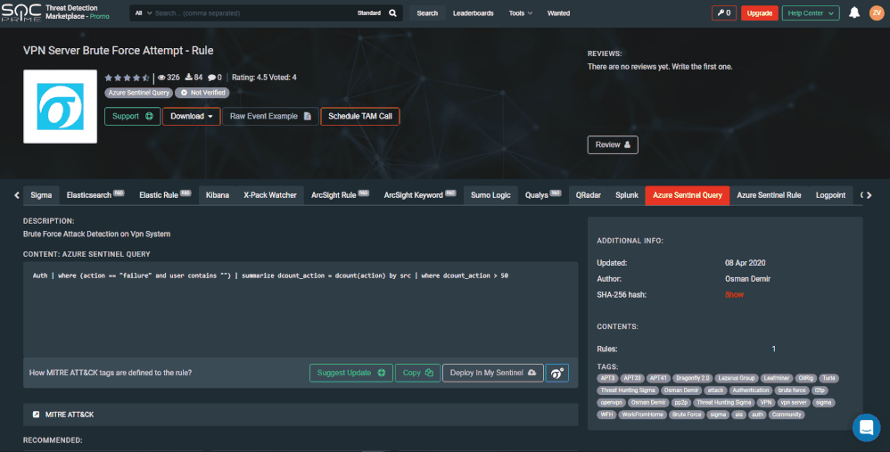Open the ZV user avatar menu
Image resolution: width=890 pixels, height=452 pixels.
[877, 12]
